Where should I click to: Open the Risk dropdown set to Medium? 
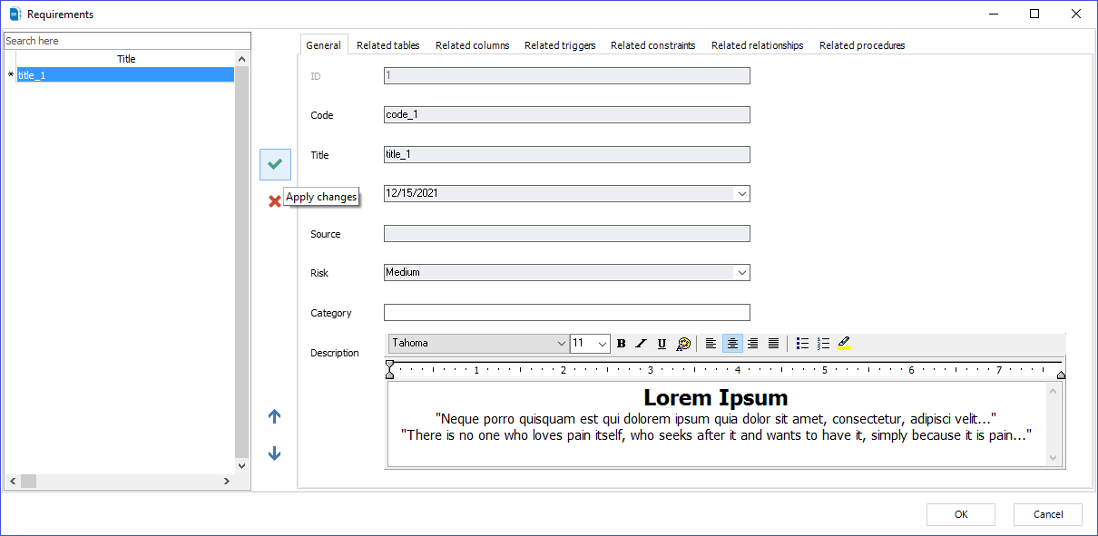742,272
